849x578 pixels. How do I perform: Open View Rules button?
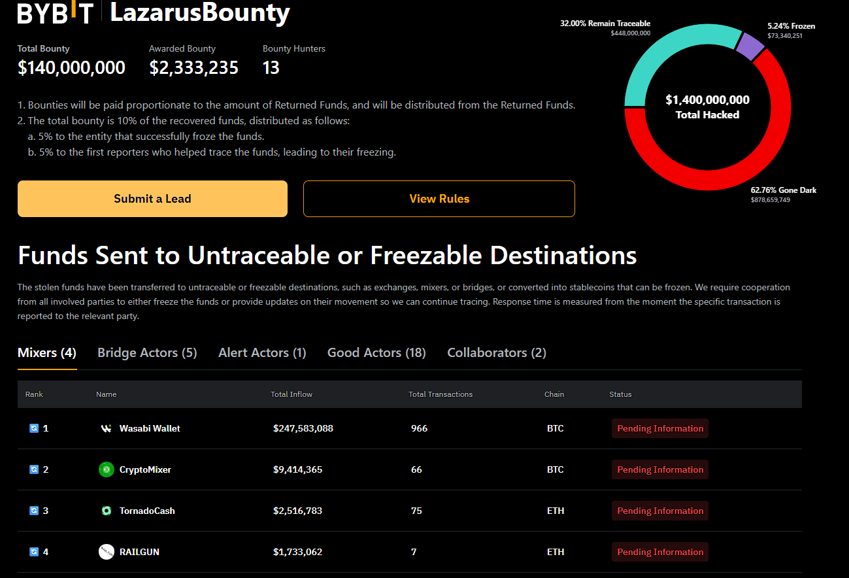439,199
